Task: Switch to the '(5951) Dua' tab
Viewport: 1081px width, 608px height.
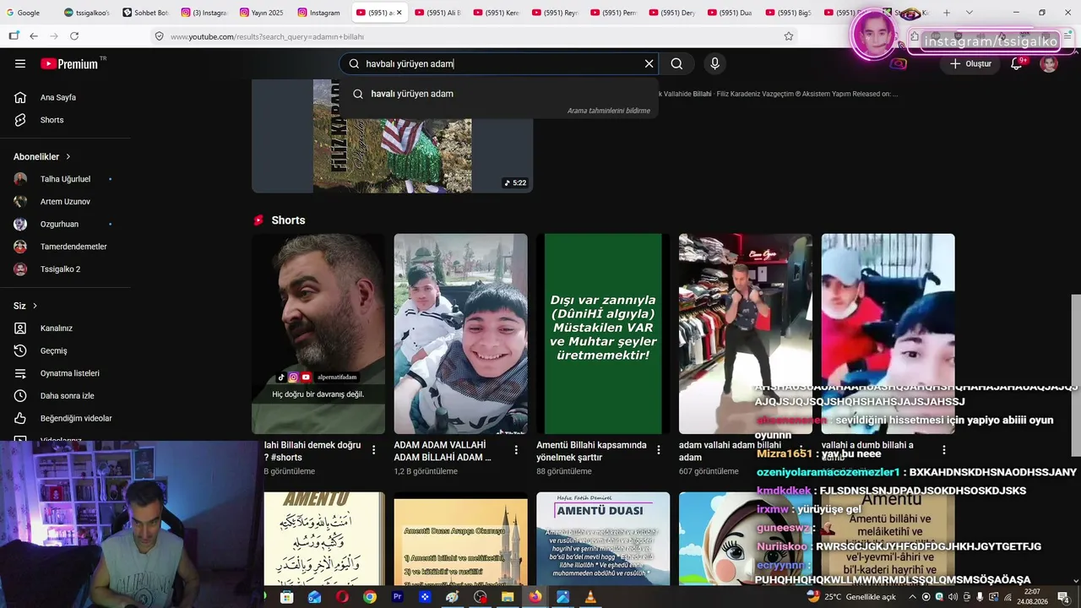Action: (731, 13)
